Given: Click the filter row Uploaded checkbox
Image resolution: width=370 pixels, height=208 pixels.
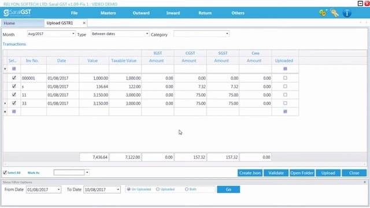Looking at the screenshot, I should tap(285, 69).
